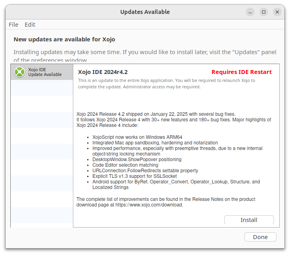The image size is (290, 255).
Task: Click 'Explicit TLS v1.3 support for SSLSocket' bullet
Action: coord(135,176)
